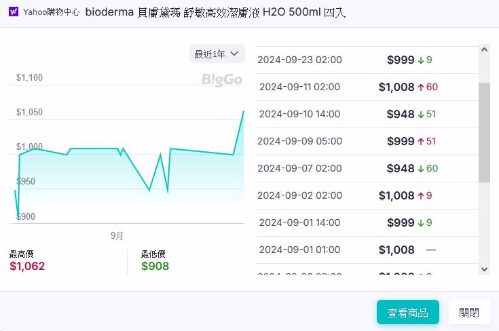Screen dimensions: 499x331
Task: Click the highest price $1,062 value
Action: [27, 266]
